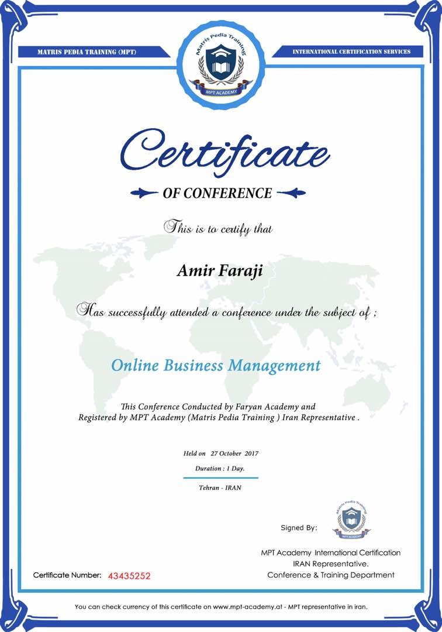
Task: Click the International Certification Services banner
Action: (x=351, y=51)
